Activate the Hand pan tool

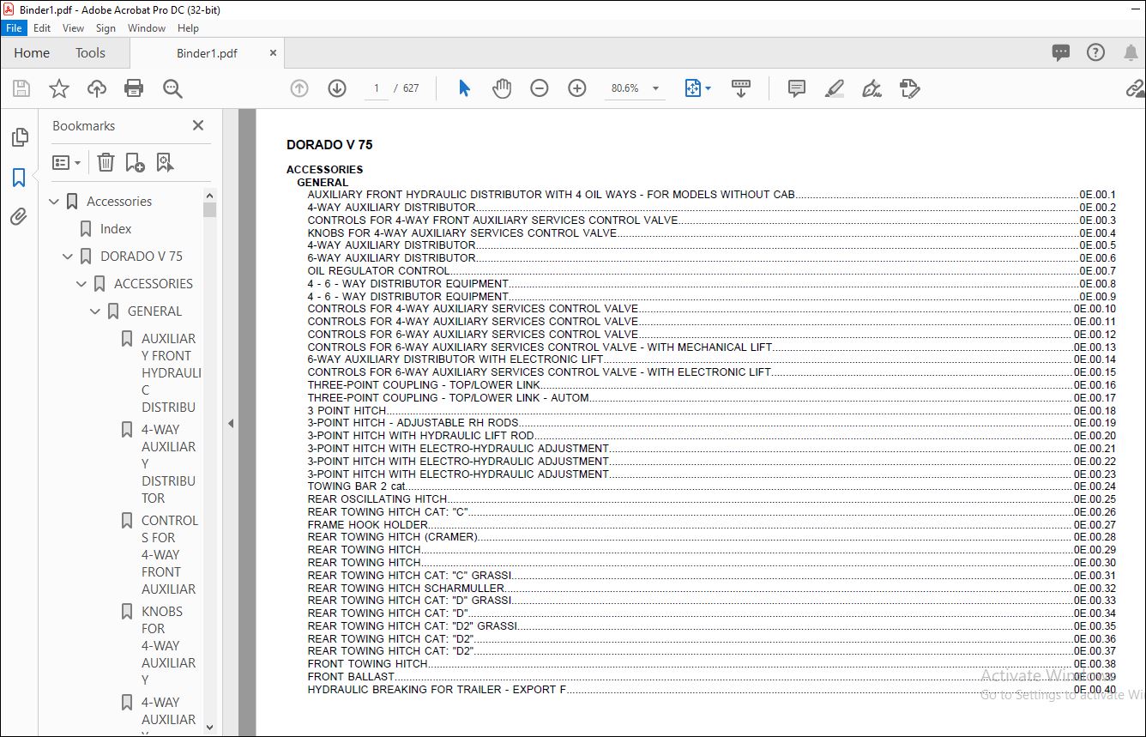coord(502,88)
